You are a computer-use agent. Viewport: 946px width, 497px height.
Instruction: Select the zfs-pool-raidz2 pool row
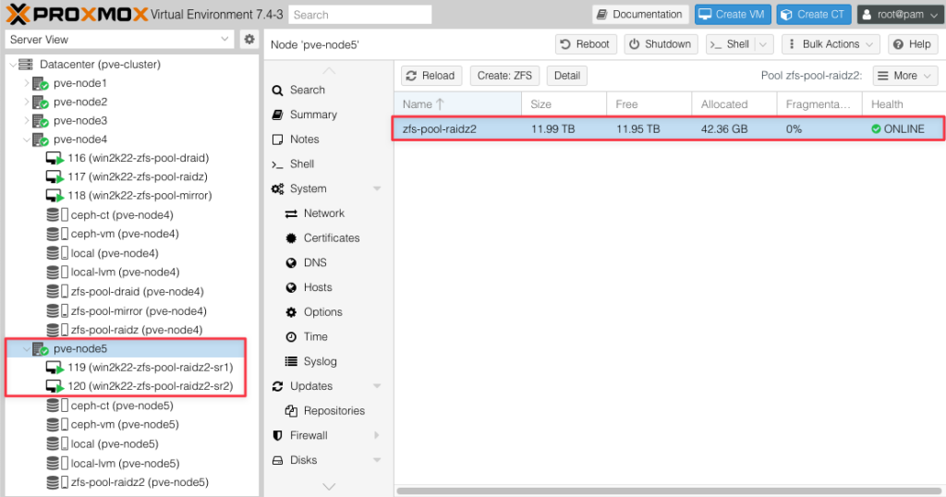tap(669, 129)
